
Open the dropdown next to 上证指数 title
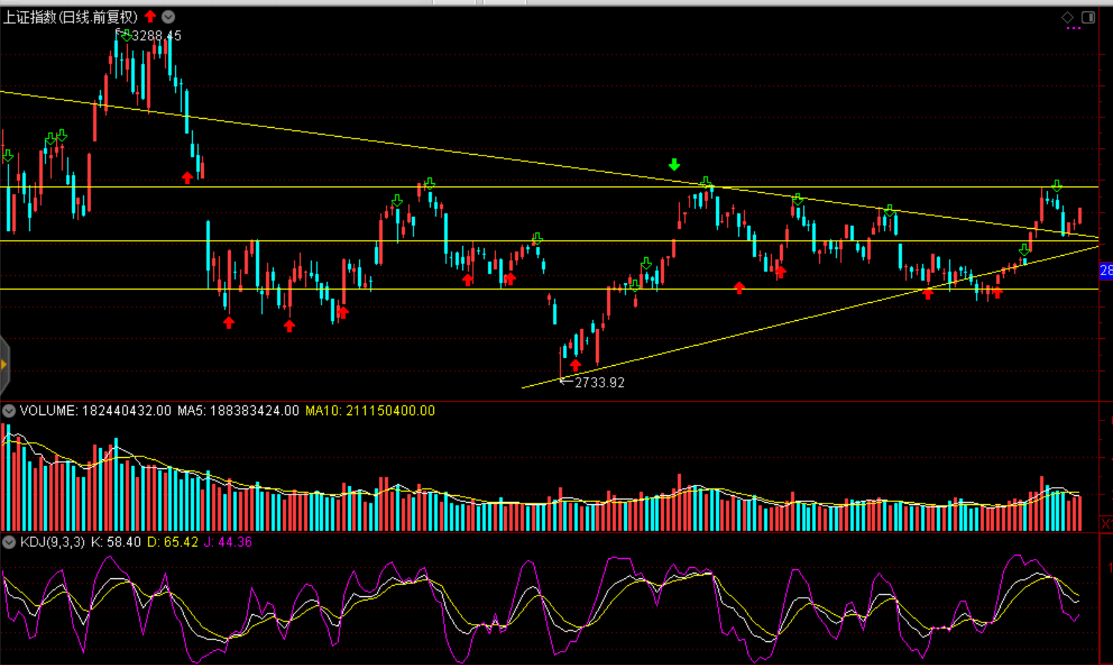tap(169, 16)
